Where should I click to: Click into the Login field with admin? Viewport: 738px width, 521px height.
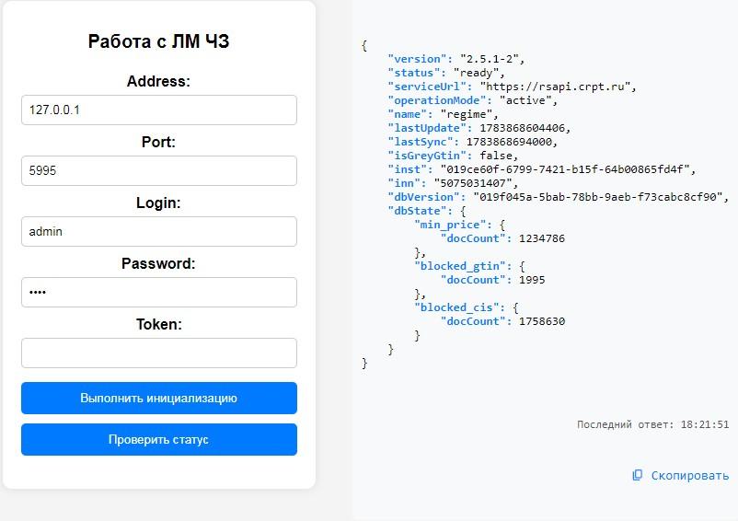159,232
